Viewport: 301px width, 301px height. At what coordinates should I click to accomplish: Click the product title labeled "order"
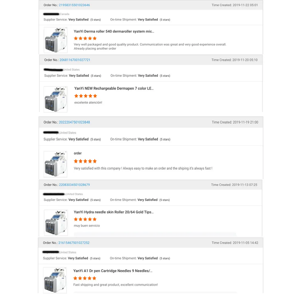click(x=78, y=153)
